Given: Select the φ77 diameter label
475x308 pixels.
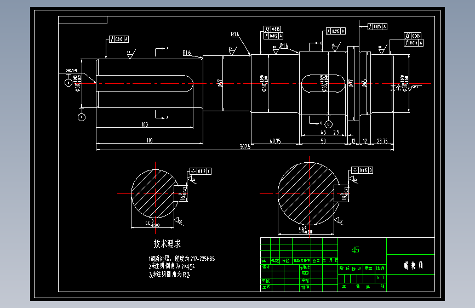Looking at the screenshot, I should click(351, 83).
